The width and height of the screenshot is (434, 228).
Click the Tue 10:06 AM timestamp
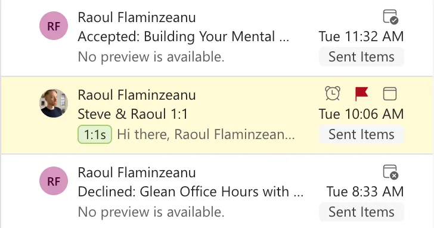361,114
